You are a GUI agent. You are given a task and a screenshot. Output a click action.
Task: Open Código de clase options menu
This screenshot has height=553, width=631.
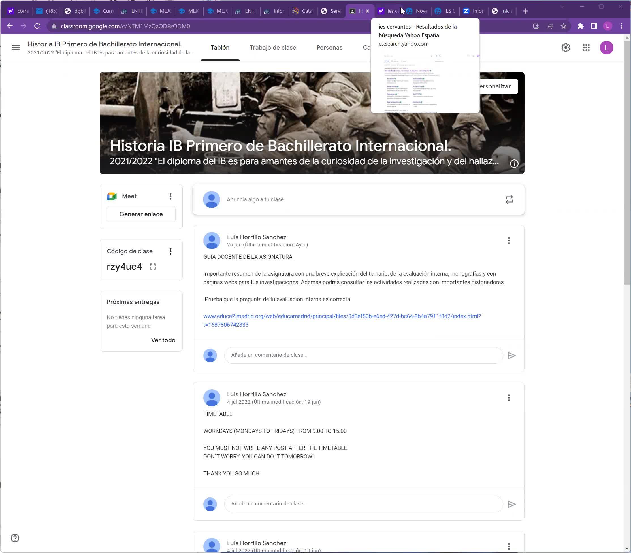170,251
